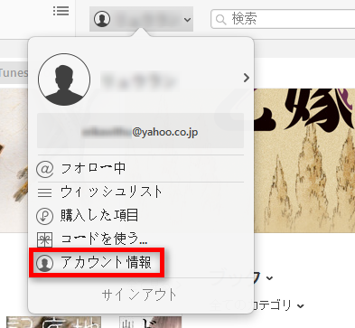Click the @ icon next to フォロー中
The image size is (355, 328).
coord(44,169)
